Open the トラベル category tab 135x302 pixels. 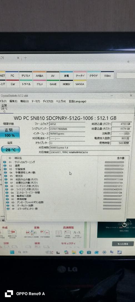(x=26, y=84)
